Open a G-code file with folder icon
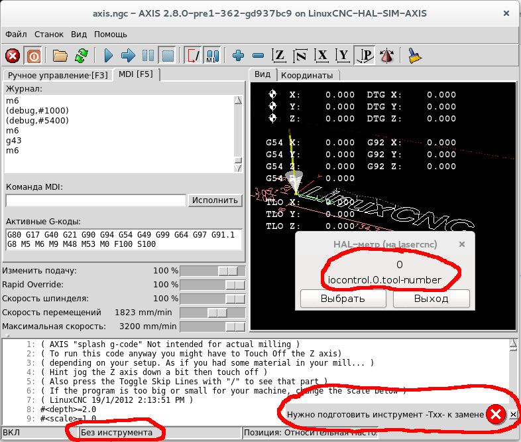 coord(60,56)
